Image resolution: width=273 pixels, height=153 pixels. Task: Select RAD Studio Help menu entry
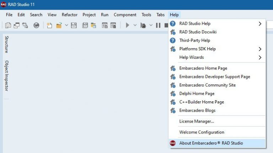[x=217, y=24]
